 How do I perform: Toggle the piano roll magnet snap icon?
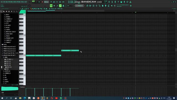click(24, 9)
